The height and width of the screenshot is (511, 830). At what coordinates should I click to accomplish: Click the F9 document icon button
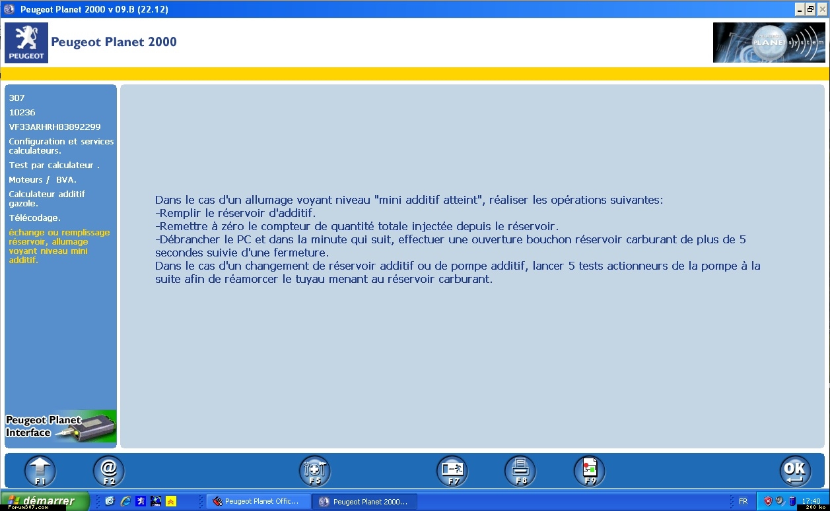(590, 471)
